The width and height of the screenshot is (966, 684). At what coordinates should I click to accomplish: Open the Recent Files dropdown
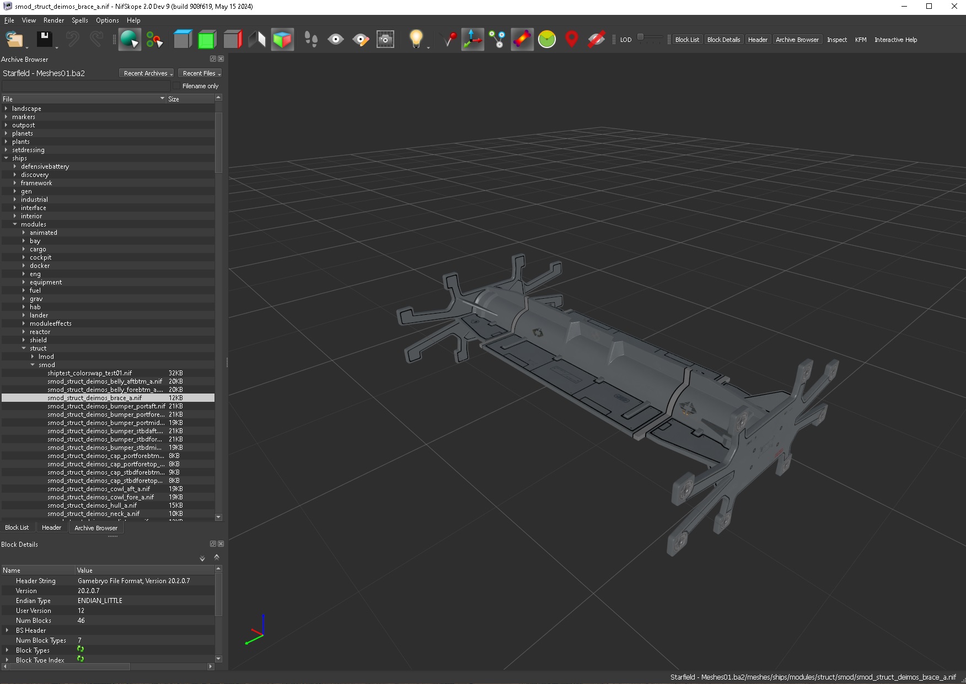pyautogui.click(x=201, y=73)
